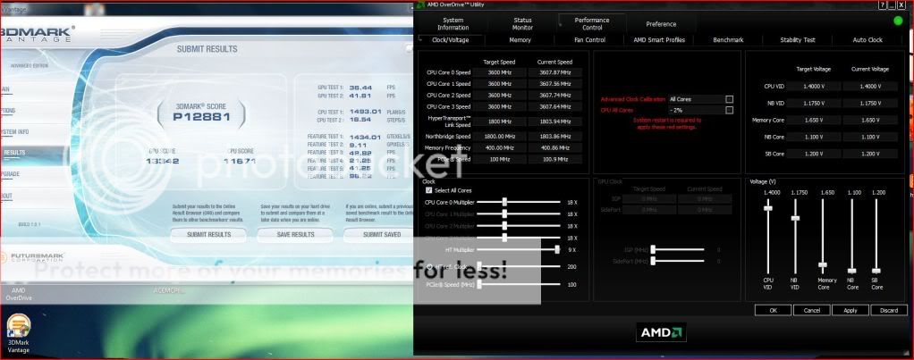Switch to the Benchmark sub-tab

[729, 40]
